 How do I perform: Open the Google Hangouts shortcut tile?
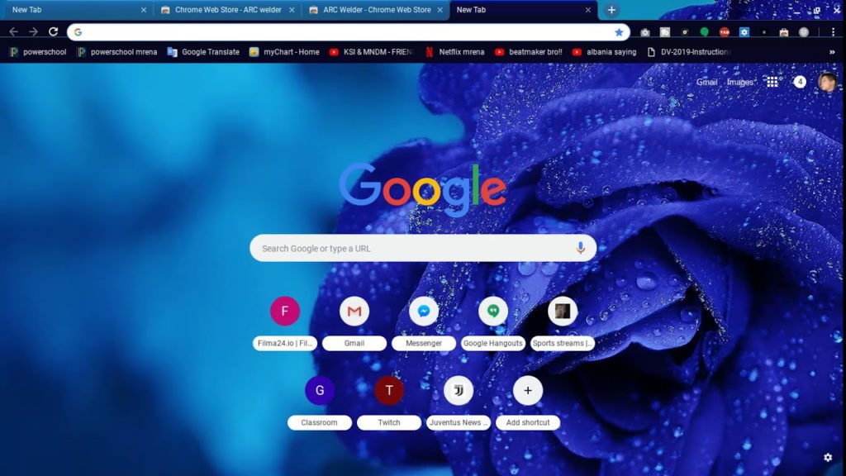[493, 323]
